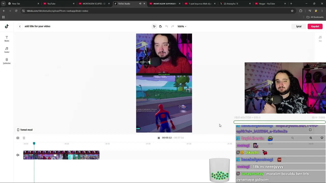Switch to the MONTAGEM ECLIPSE tab

click(94, 4)
